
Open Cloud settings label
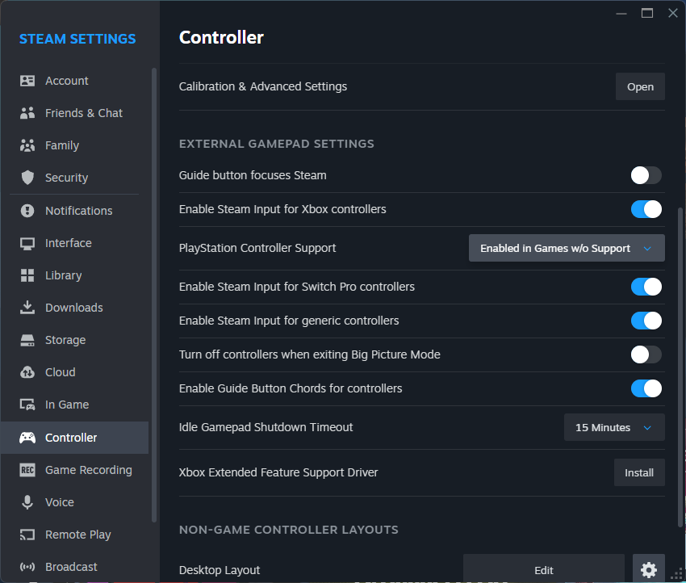61,372
